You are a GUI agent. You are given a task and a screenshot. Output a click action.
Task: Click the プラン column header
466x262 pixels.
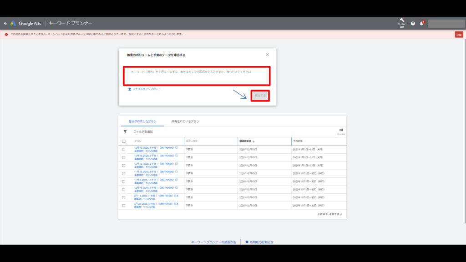[137, 141]
